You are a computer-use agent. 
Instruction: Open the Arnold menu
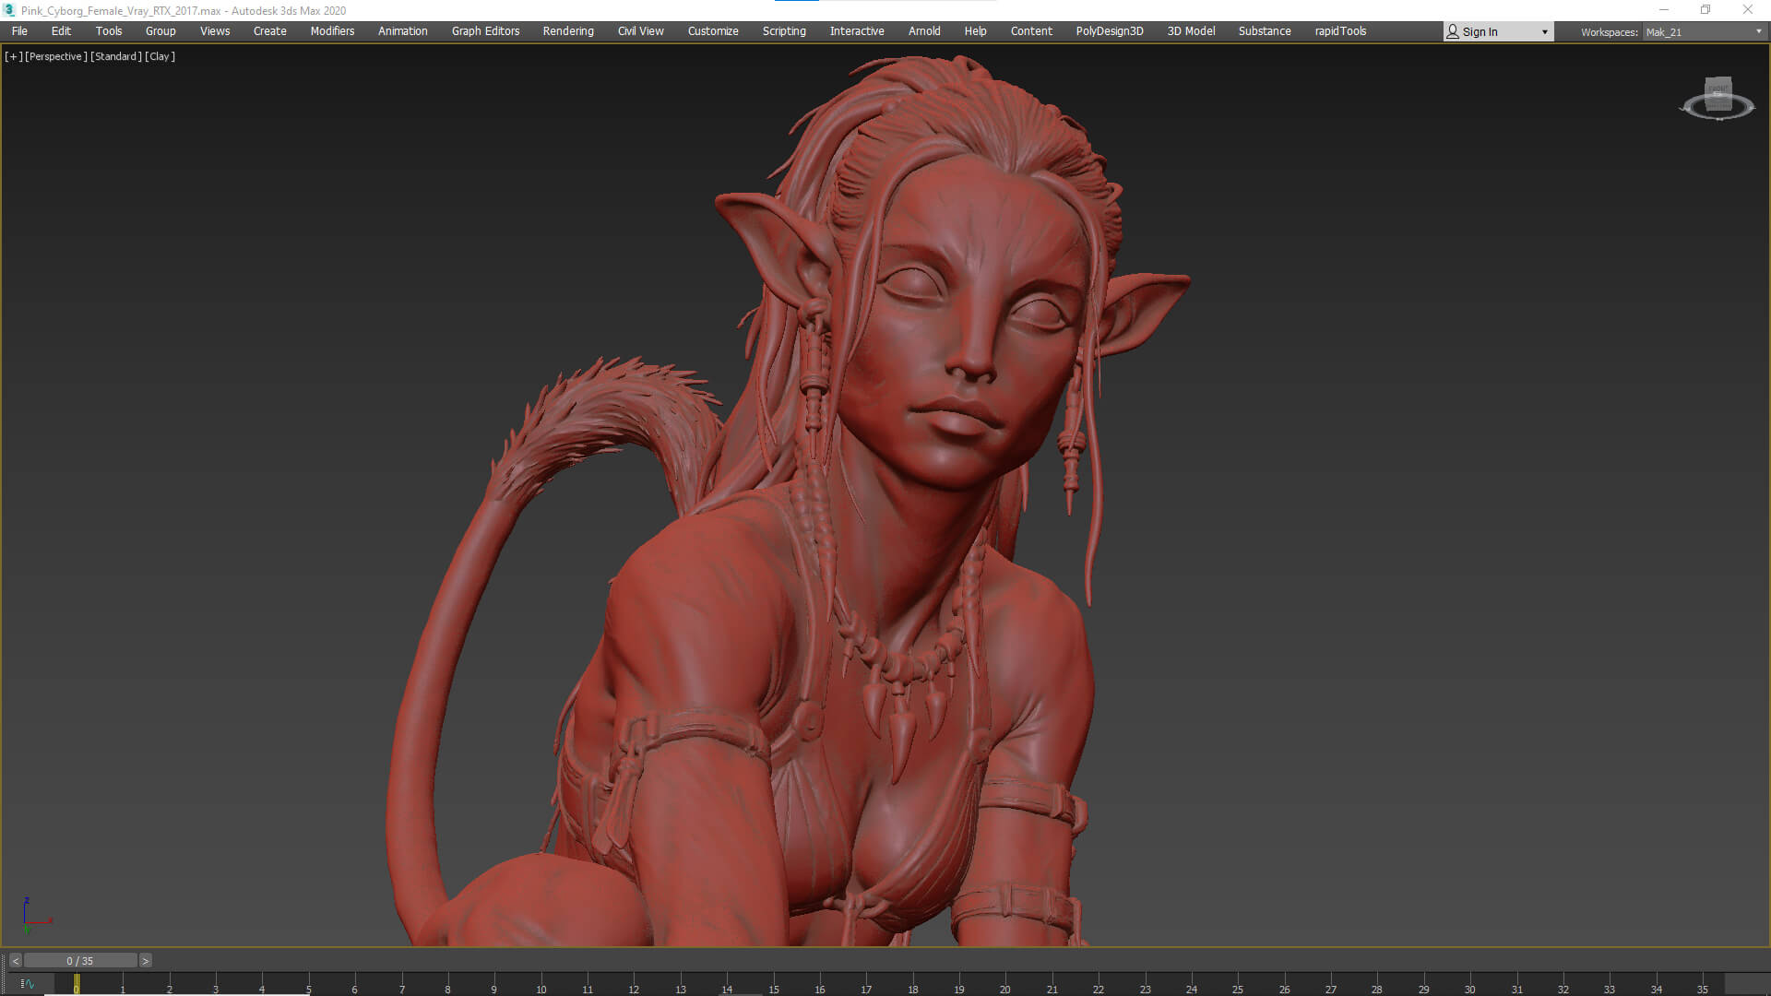point(924,31)
